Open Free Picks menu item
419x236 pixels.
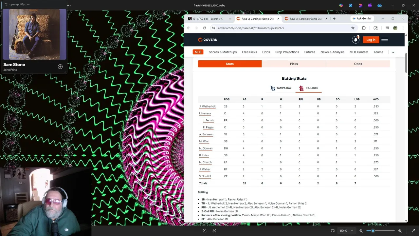click(x=249, y=52)
